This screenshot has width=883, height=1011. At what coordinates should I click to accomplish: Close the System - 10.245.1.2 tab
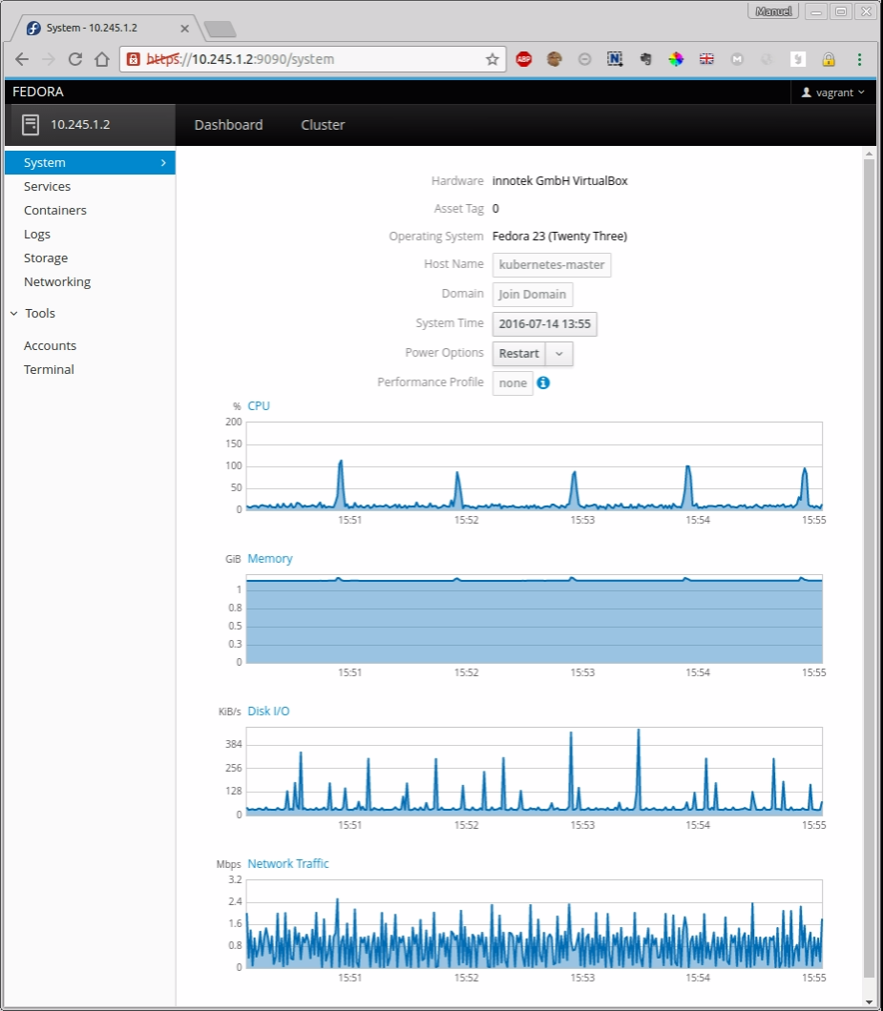coord(184,29)
